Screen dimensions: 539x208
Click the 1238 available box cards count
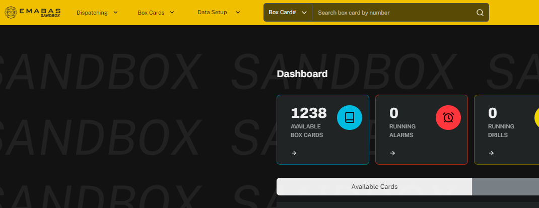(309, 113)
